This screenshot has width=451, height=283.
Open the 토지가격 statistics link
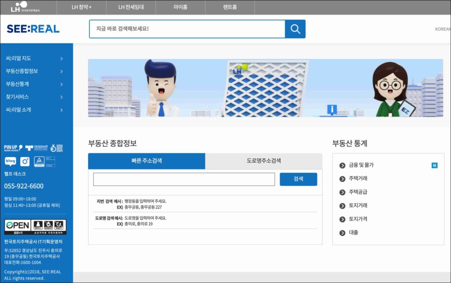(x=358, y=219)
